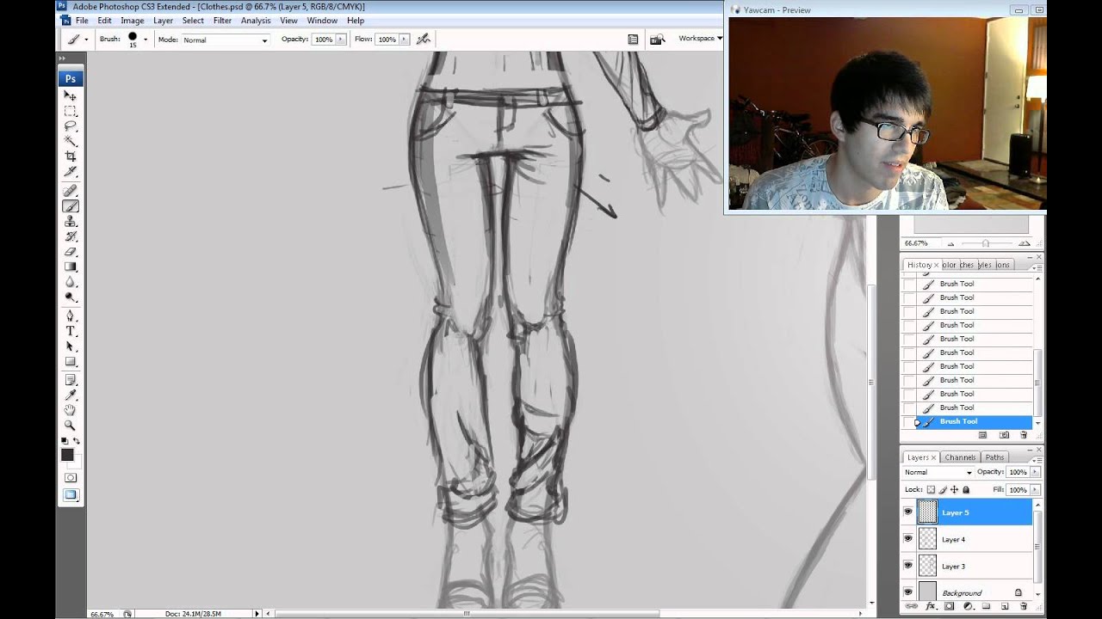This screenshot has width=1102, height=619.
Task: Open the Flow slider arrow
Action: coord(404,40)
